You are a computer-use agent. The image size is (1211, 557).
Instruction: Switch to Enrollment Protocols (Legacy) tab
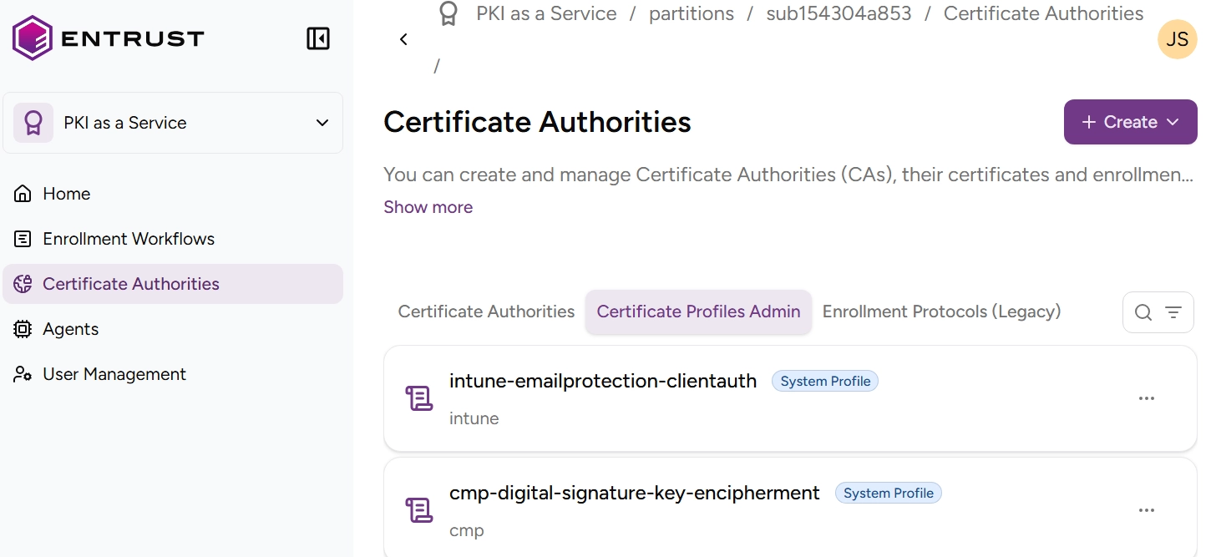click(941, 311)
